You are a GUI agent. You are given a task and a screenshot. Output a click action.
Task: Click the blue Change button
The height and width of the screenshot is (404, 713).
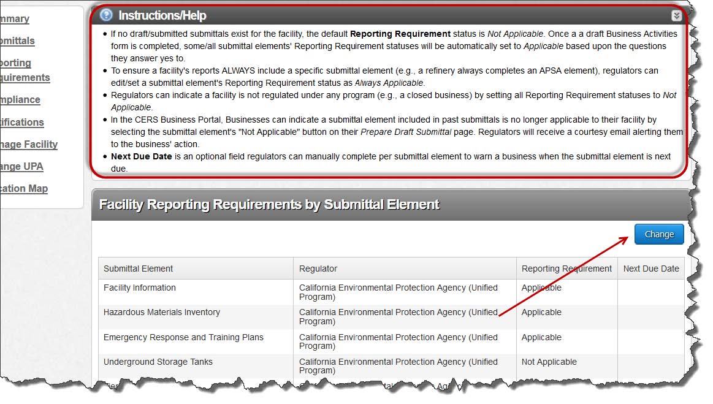coord(659,234)
